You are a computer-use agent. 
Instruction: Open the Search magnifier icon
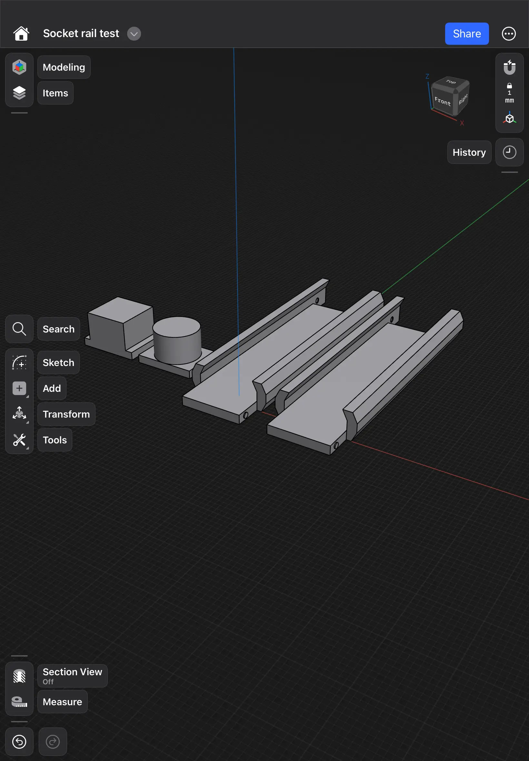point(19,329)
